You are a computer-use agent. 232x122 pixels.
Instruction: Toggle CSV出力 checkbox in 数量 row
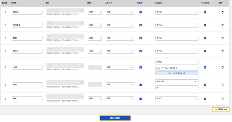pos(205,38)
